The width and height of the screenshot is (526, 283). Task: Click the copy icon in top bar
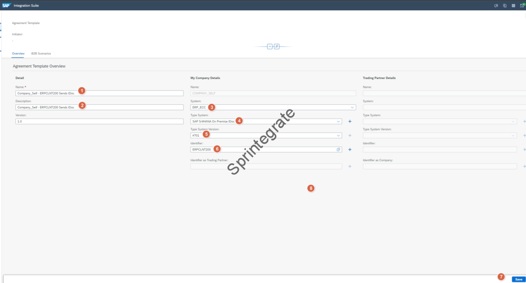[x=504, y=5]
